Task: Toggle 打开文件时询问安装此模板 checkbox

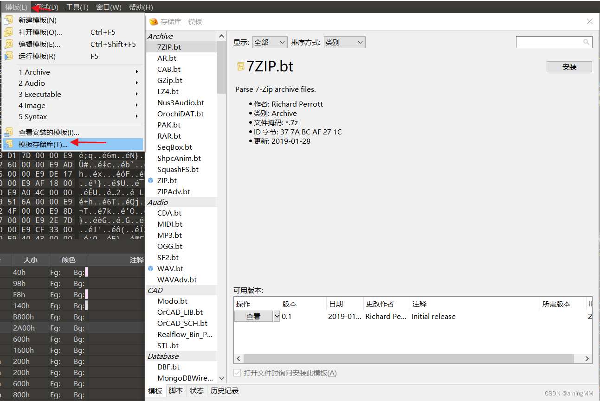Action: (237, 373)
